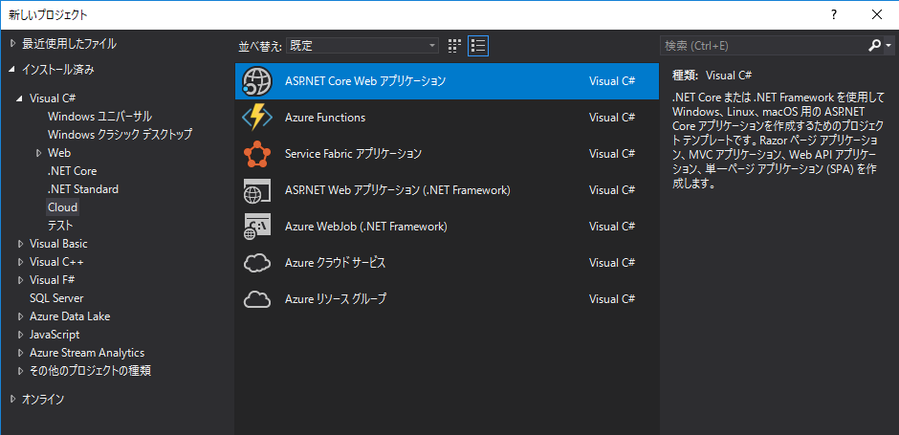Expand 最近使用したファイル node
Viewport: 899px width, 435px height.
pyautogui.click(x=13, y=44)
